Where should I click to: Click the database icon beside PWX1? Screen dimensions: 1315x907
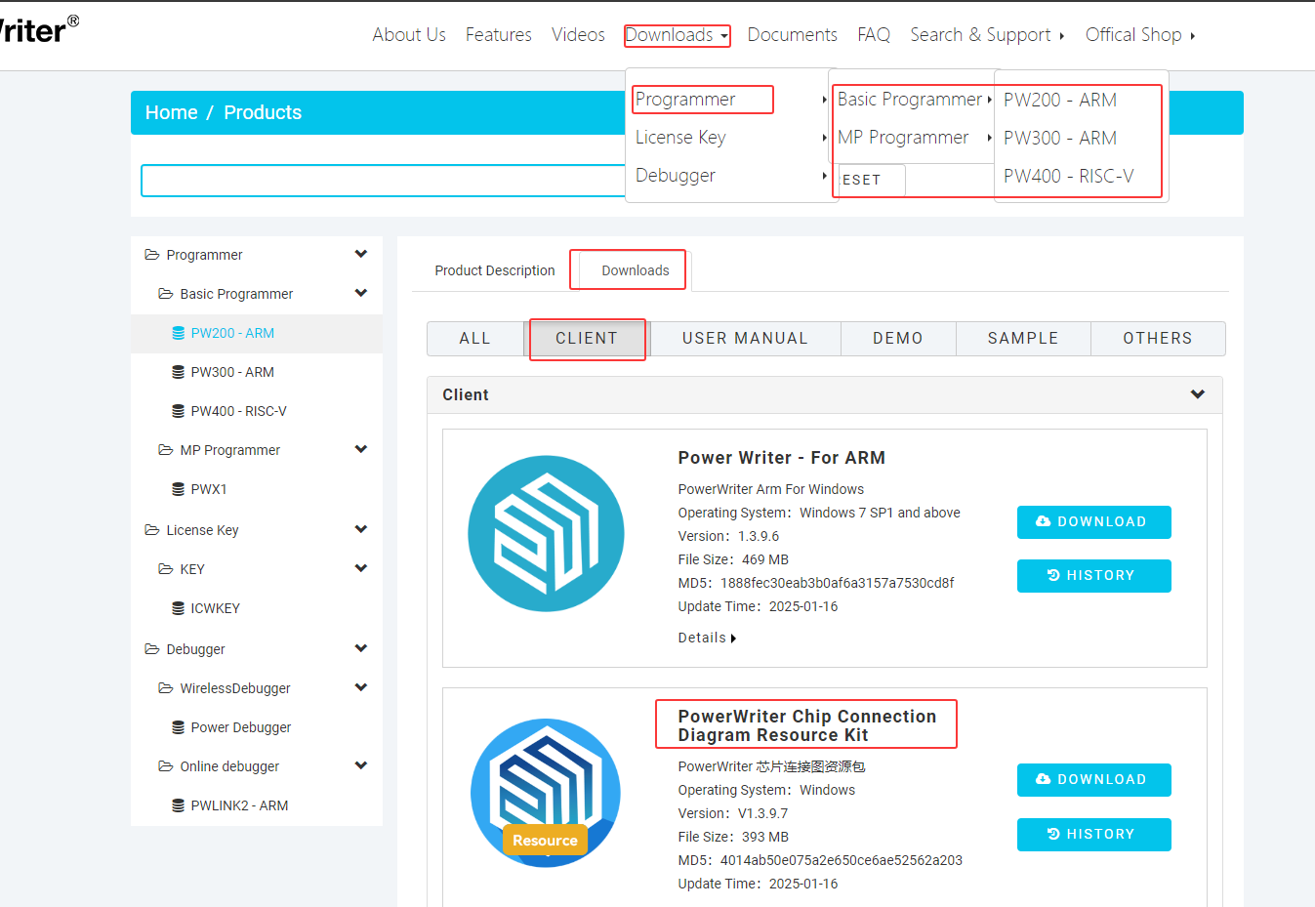178,489
